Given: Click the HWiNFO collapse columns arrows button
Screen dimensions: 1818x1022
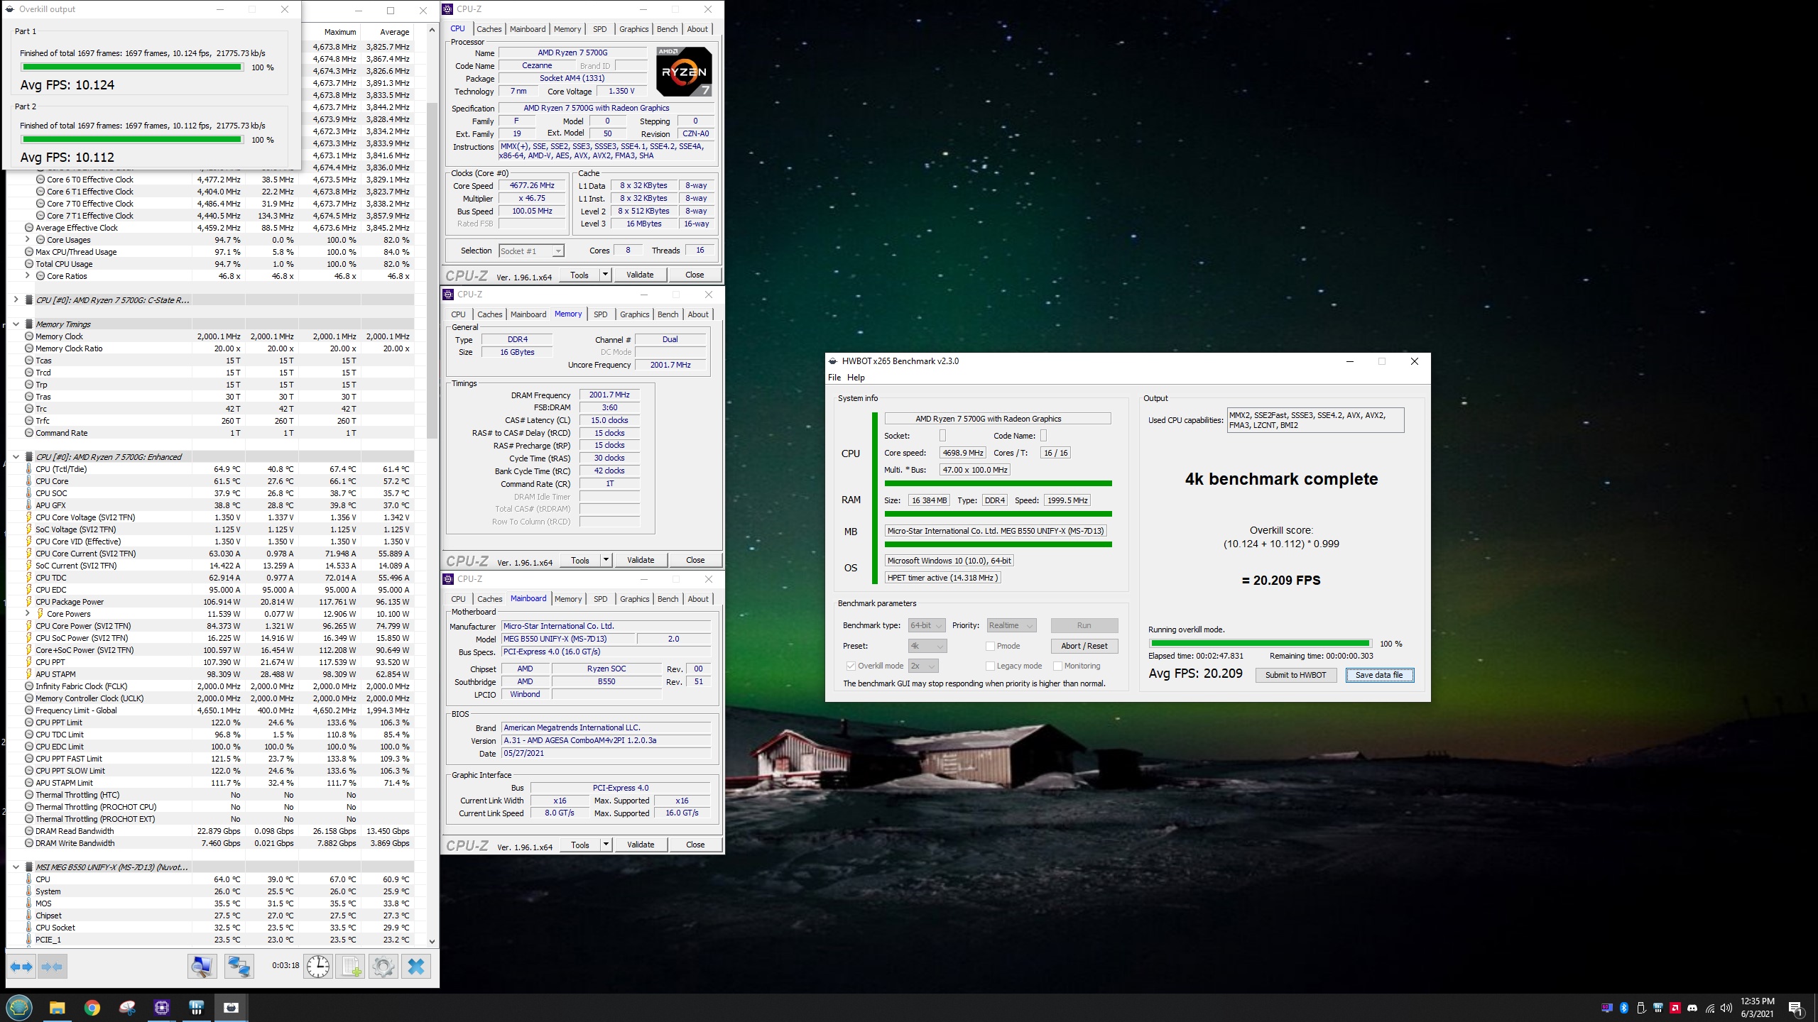Looking at the screenshot, I should [x=52, y=967].
